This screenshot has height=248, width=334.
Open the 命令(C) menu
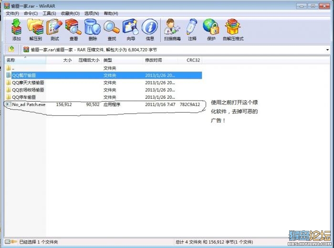pos(31,13)
